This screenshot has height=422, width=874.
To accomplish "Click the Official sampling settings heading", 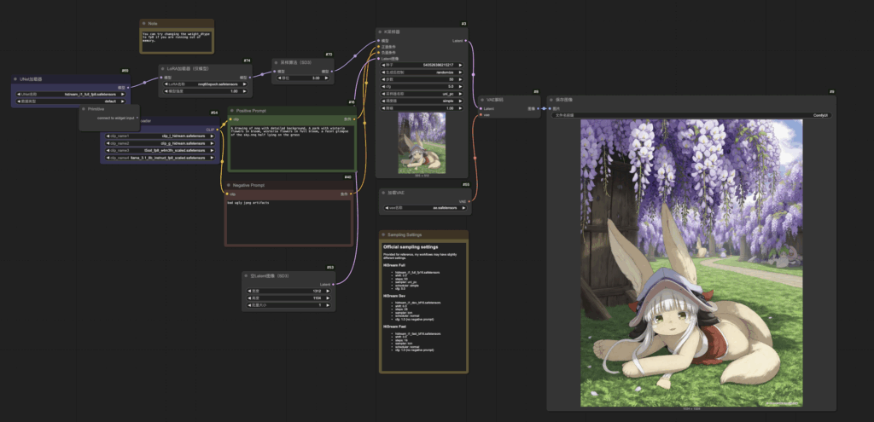I will coord(411,246).
